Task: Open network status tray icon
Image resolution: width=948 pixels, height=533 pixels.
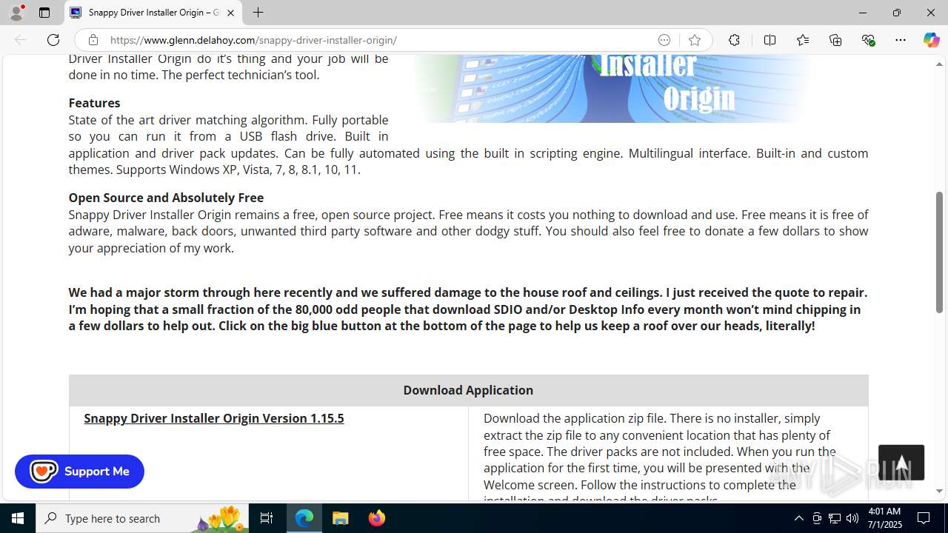Action: click(x=835, y=518)
